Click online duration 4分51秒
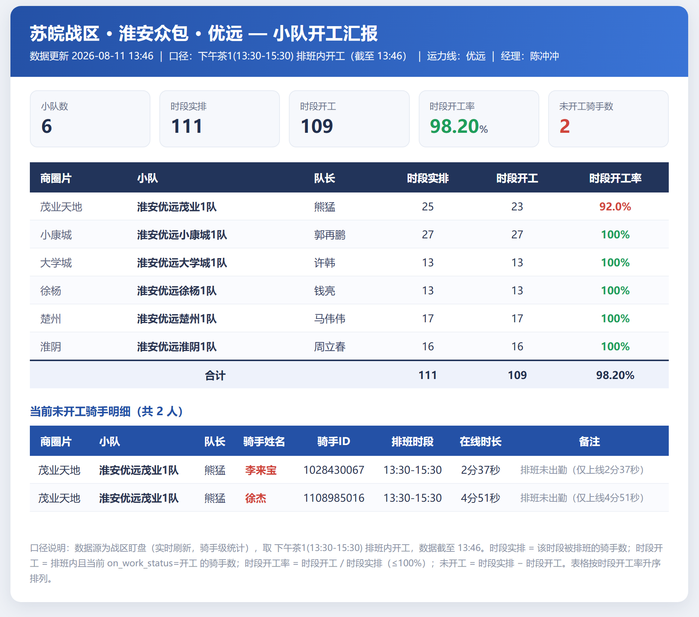Image resolution: width=699 pixels, height=617 pixels. [480, 498]
